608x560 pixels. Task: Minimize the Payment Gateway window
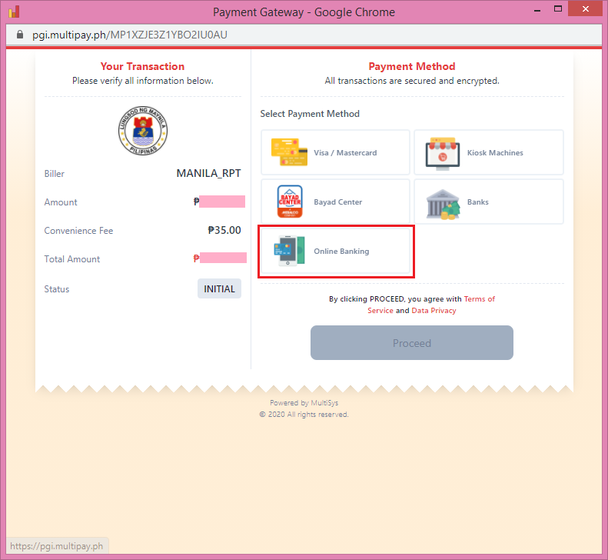point(537,11)
